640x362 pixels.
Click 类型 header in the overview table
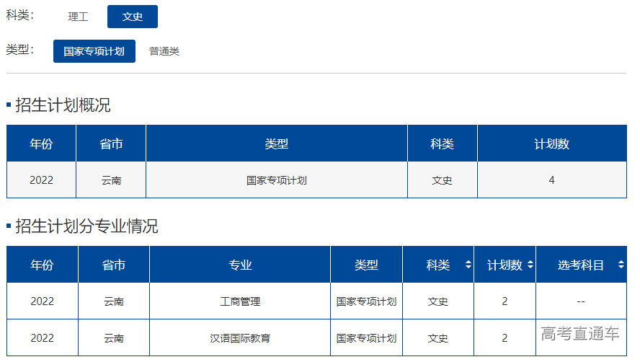click(x=276, y=144)
